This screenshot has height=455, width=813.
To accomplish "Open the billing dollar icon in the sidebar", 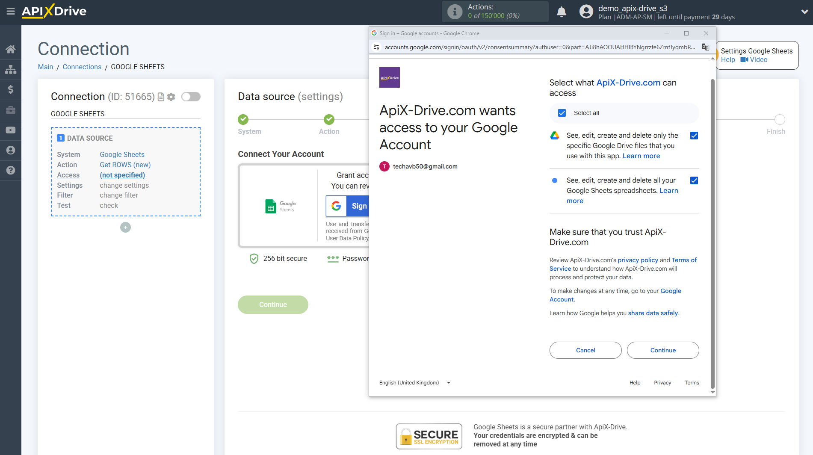I will pos(11,89).
